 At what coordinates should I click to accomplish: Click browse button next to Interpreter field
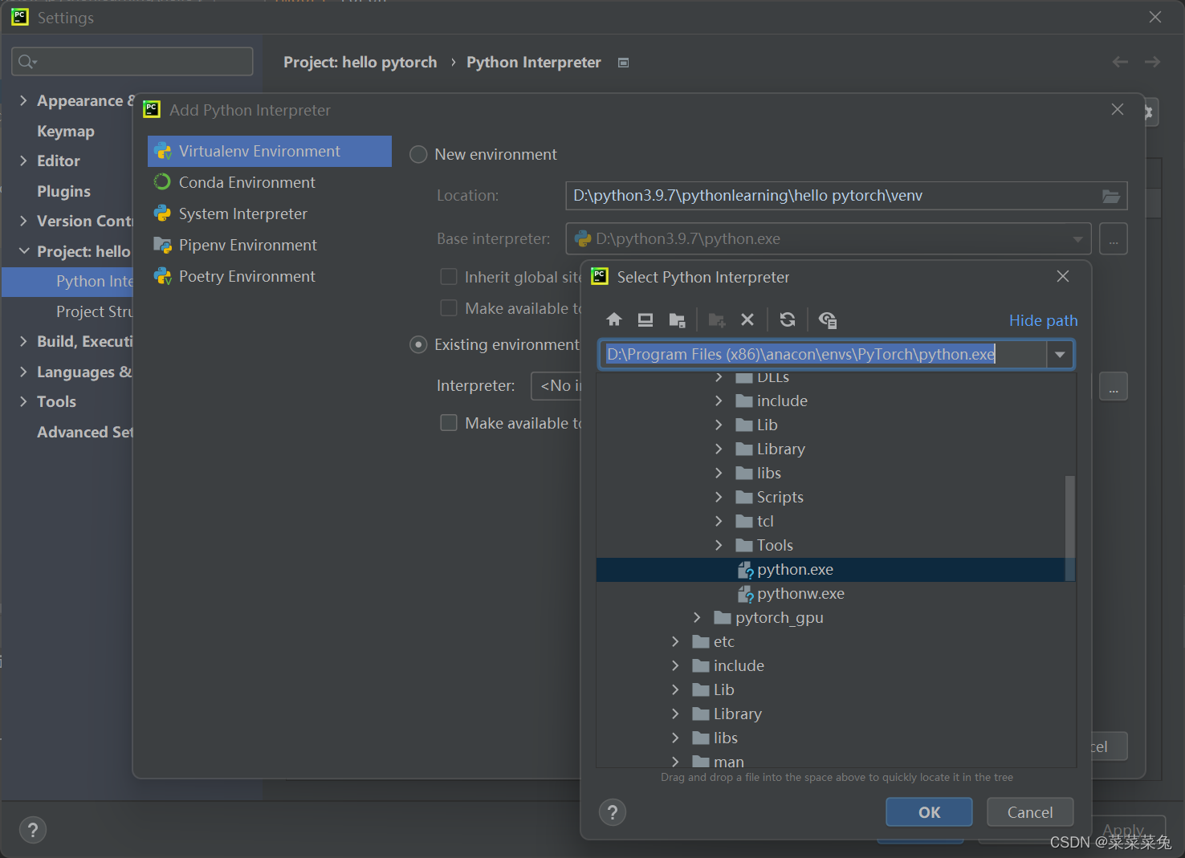click(1113, 387)
